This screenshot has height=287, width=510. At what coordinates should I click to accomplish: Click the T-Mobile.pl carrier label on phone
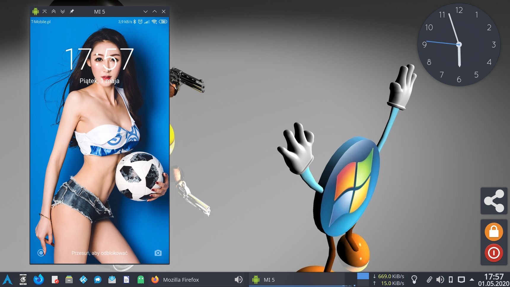coord(41,22)
